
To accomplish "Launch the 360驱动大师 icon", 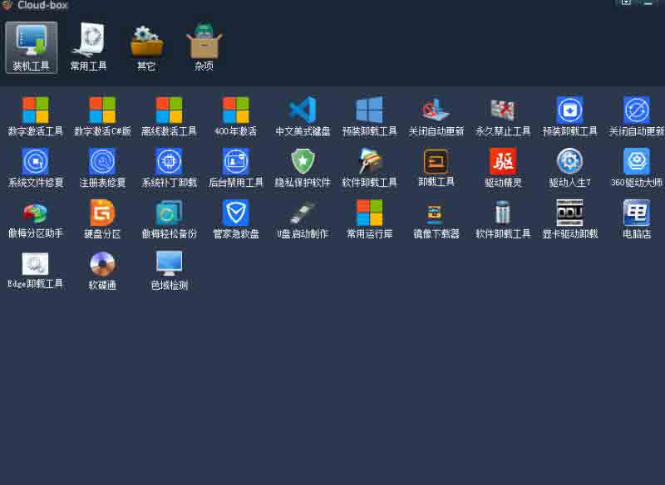I will click(x=637, y=167).
